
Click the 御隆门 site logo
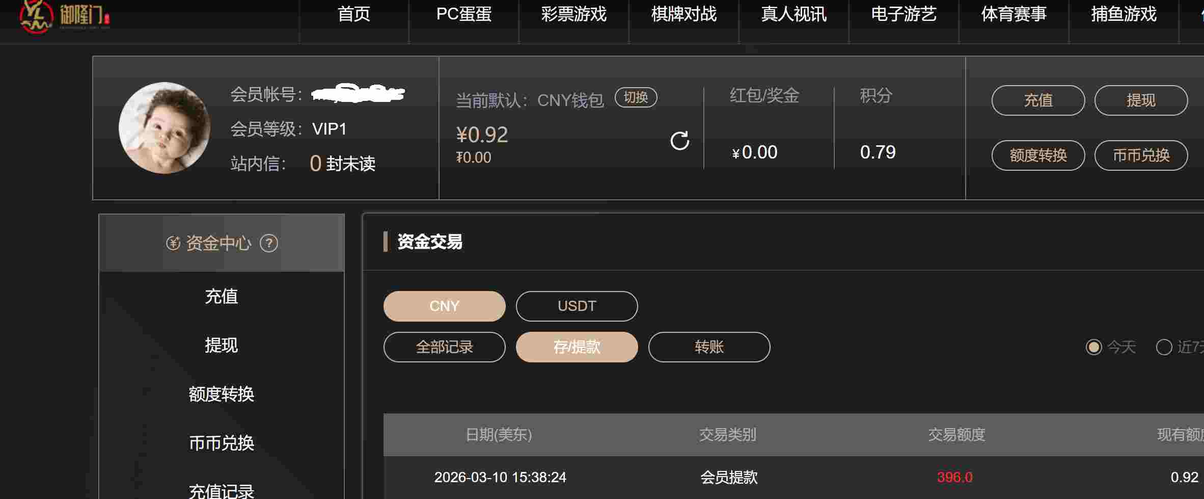point(64,16)
